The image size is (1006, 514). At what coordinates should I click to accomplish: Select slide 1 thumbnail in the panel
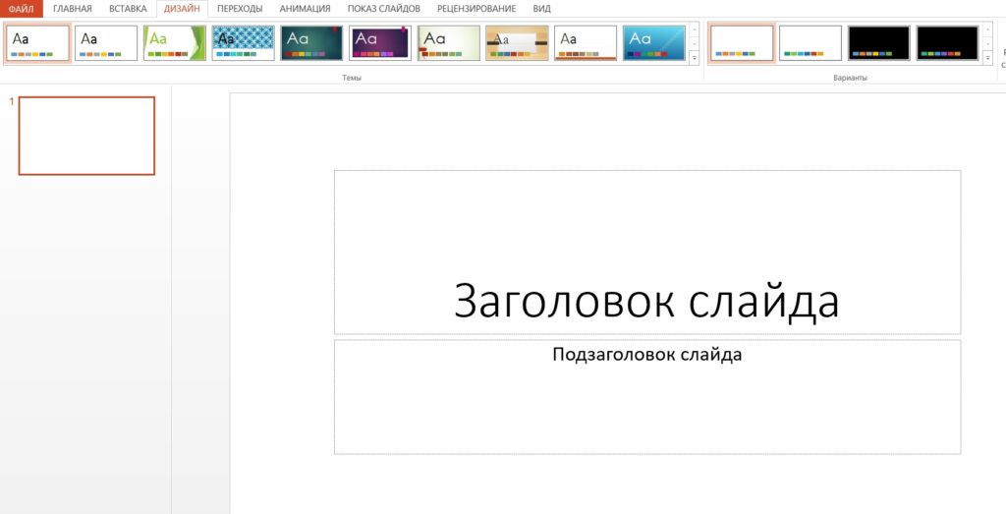(86, 136)
